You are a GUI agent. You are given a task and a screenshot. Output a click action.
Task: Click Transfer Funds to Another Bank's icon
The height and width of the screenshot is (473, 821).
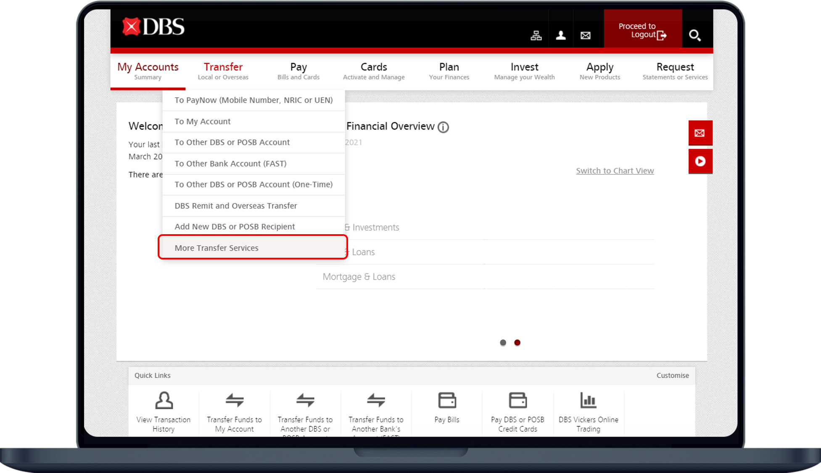pyautogui.click(x=376, y=401)
